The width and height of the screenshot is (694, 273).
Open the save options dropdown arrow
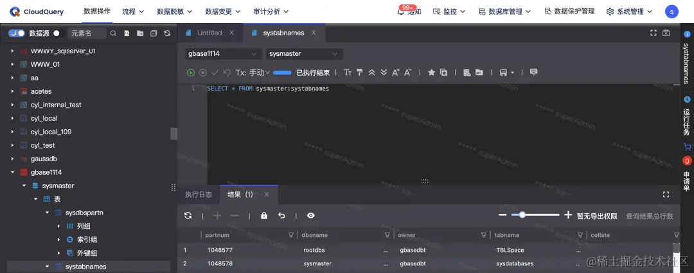pos(513,73)
